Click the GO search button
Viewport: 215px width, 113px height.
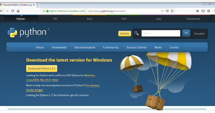coord(186,33)
